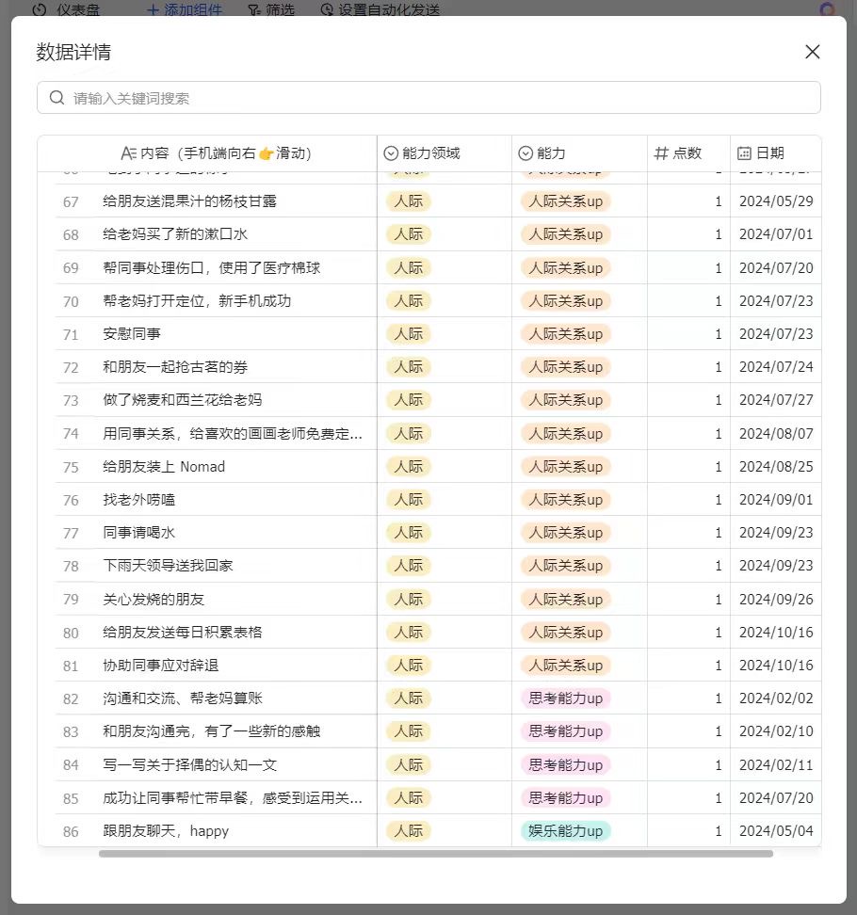This screenshot has height=915, width=857.
Task: Click the 添加组件 button in toolbar
Action: tap(185, 10)
